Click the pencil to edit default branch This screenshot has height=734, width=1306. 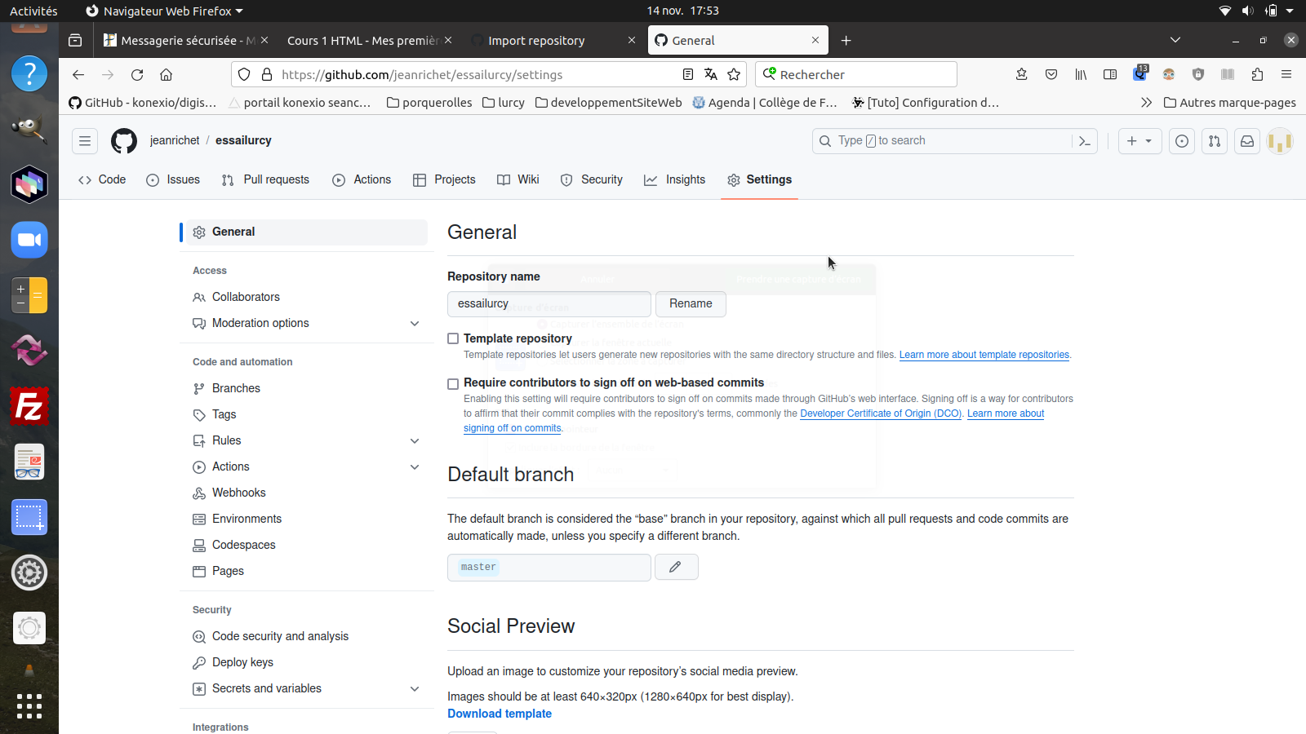coord(676,567)
